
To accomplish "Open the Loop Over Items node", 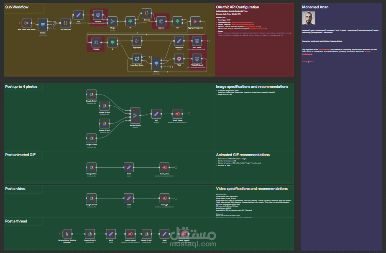I will [137, 58].
